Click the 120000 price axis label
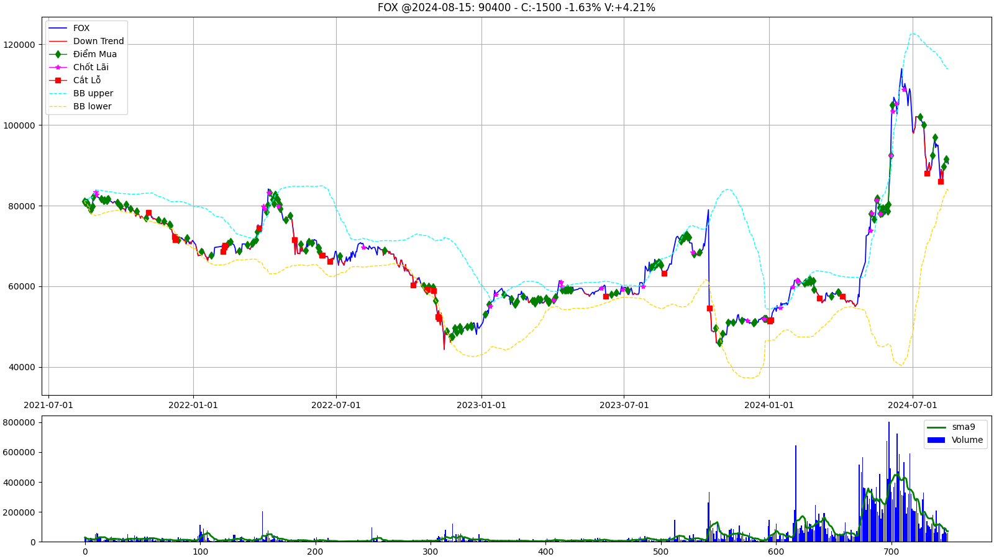Image resolution: width=994 pixels, height=559 pixels. pos(19,45)
